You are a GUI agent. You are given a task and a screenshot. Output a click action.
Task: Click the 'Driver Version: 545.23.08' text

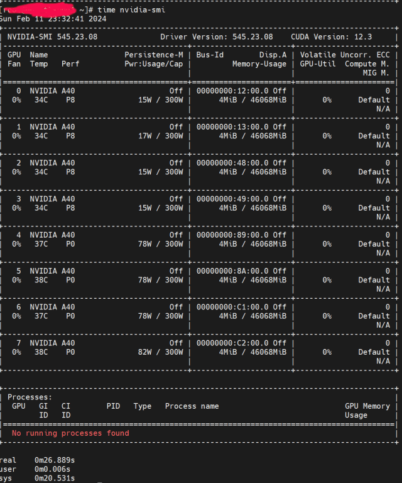pyautogui.click(x=217, y=37)
